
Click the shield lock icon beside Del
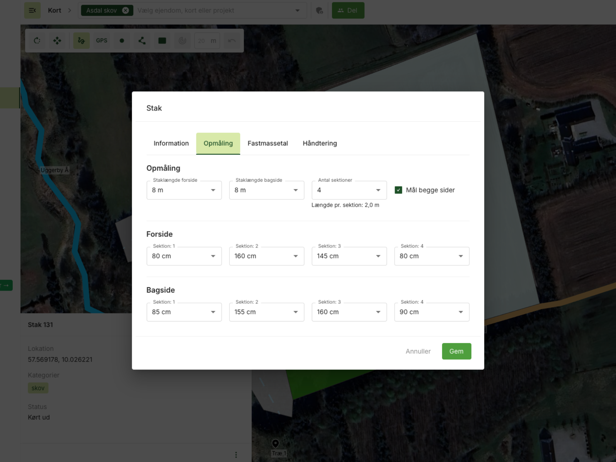point(319,10)
